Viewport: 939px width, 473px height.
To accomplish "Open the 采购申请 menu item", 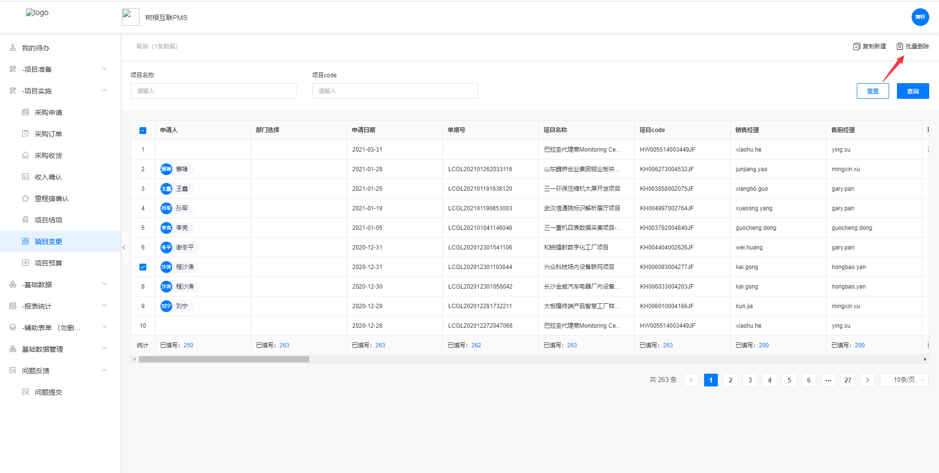I will [60, 113].
